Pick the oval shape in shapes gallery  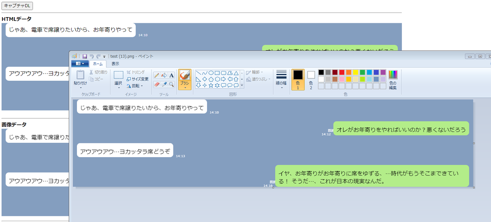[211, 73]
